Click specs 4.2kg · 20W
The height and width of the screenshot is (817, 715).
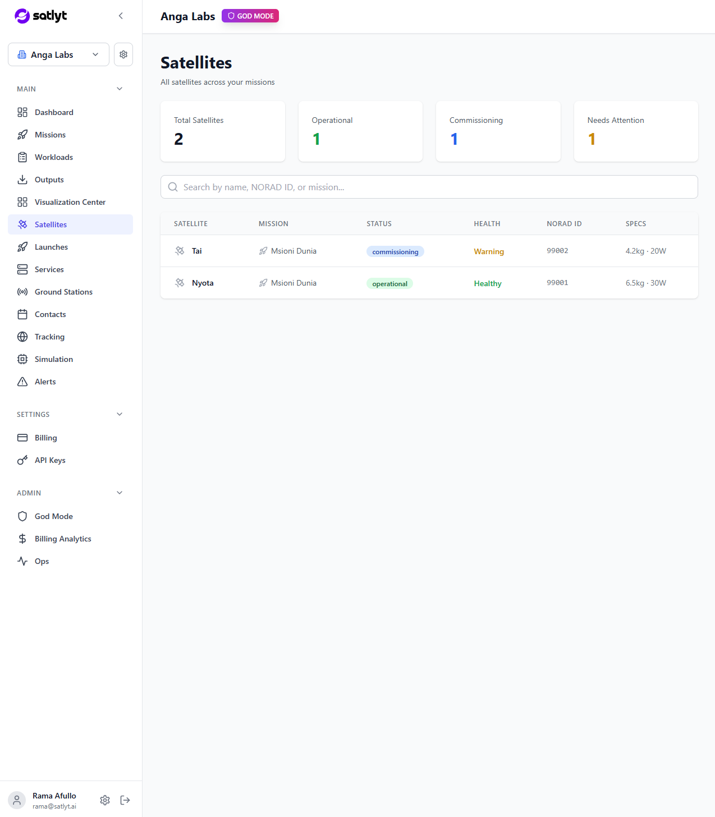tap(646, 251)
